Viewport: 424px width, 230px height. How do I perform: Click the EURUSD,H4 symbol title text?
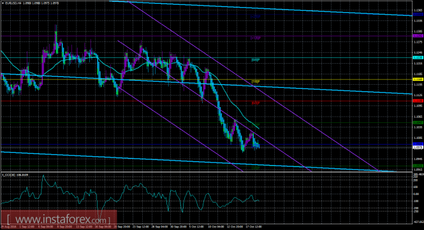pos(13,3)
